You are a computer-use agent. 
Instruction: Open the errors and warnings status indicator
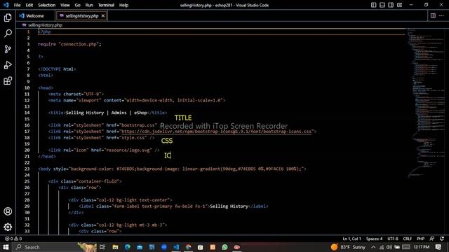13,239
